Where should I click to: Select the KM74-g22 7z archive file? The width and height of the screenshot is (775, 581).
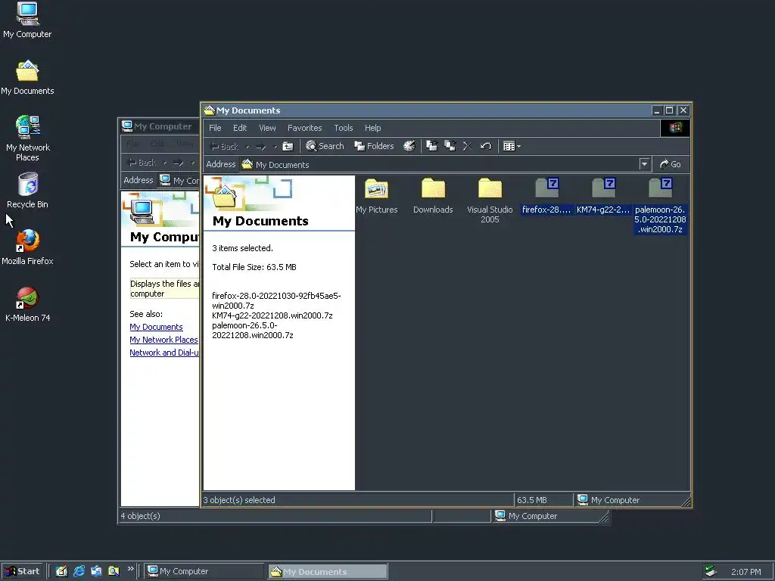coord(603,196)
